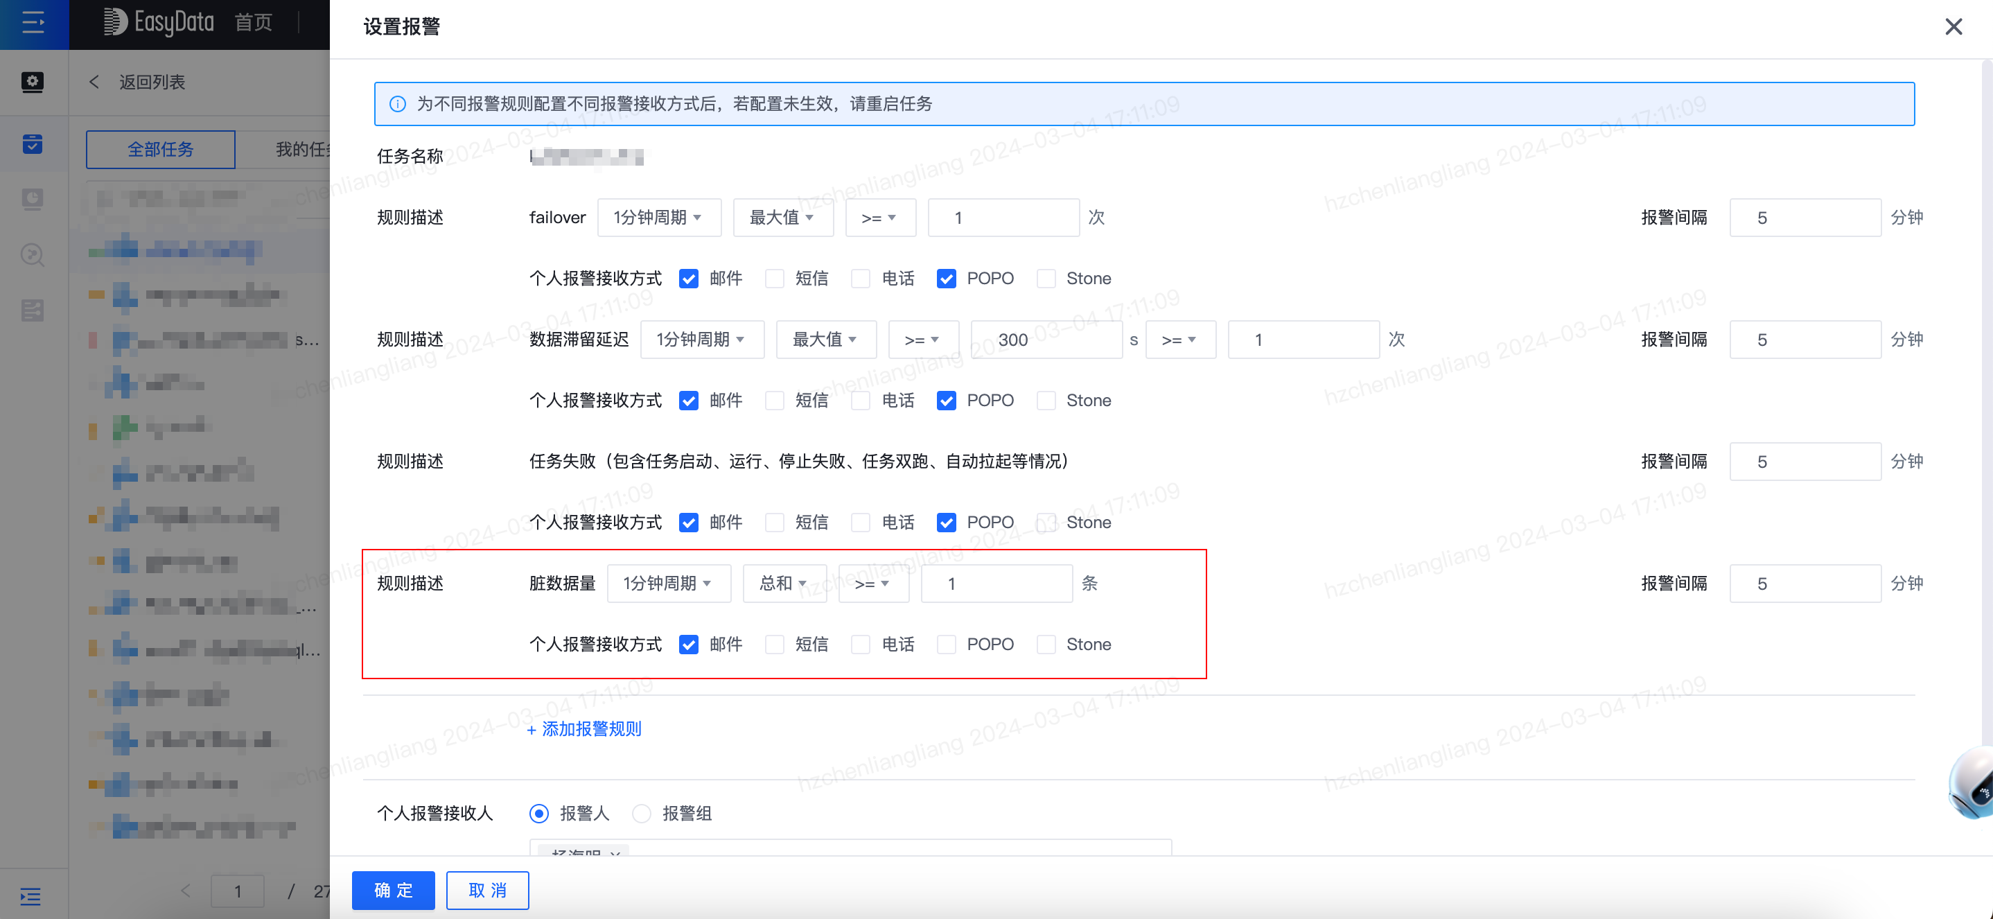Open 脏数据量 >= operator dropdown
Viewport: 1993px width, 919px height.
point(873,584)
